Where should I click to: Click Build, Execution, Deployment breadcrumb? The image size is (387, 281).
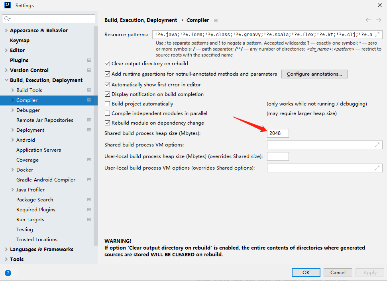coord(141,20)
